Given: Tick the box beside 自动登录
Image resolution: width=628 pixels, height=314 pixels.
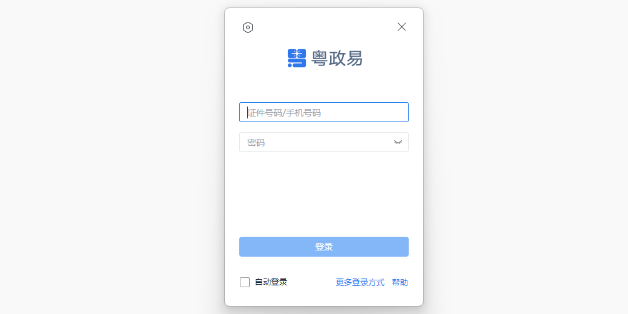Looking at the screenshot, I should 245,282.
